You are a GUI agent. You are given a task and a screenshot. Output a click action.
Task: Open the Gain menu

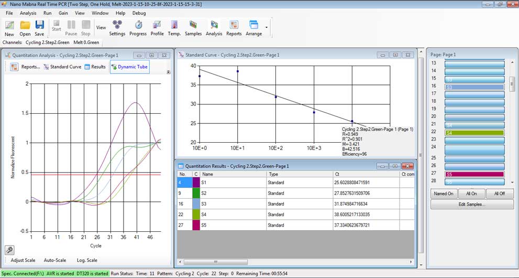tap(63, 13)
